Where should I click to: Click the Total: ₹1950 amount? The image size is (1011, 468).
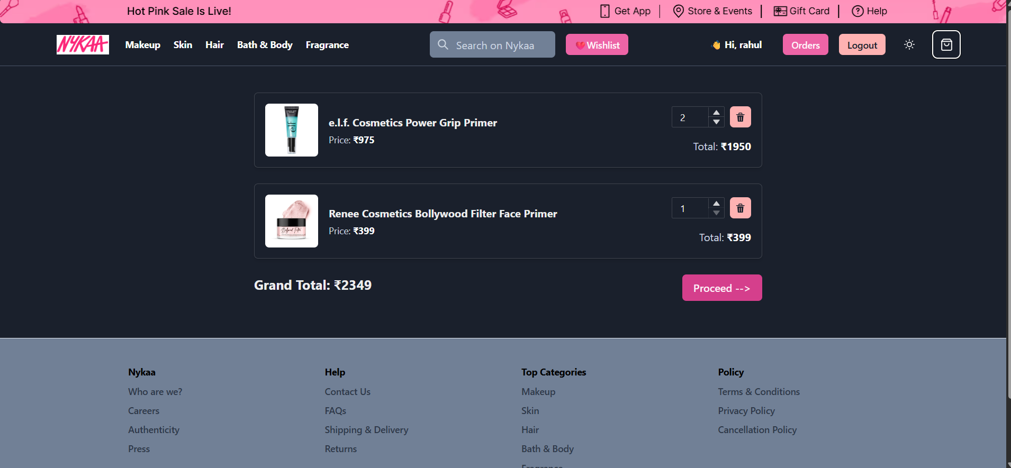[x=722, y=146]
